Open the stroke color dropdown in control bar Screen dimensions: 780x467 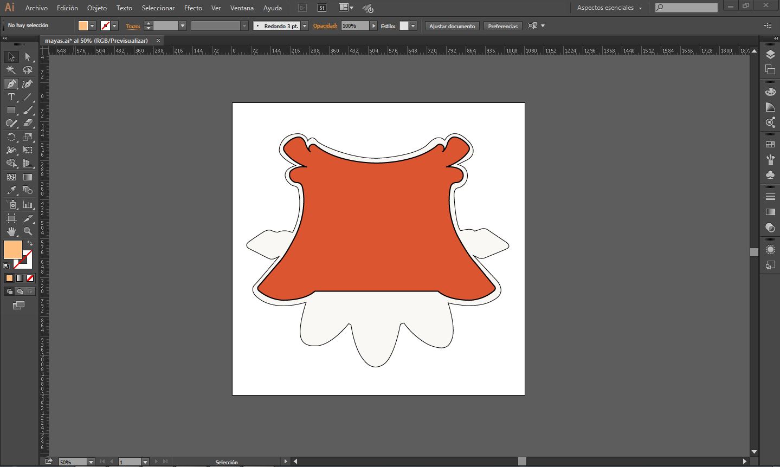click(x=115, y=26)
